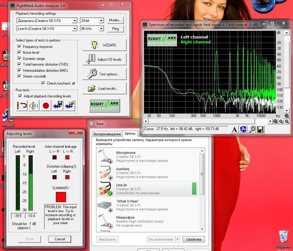The width and height of the screenshot is (293, 251).
Task: Click the spectrum's left scroll arrow
Action: (x=146, y=122)
